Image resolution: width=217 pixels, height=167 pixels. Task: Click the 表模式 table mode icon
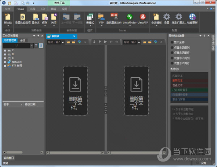(90, 17)
